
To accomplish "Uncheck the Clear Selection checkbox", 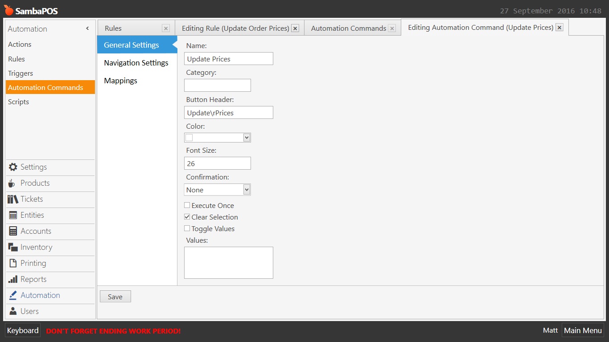I will (187, 217).
